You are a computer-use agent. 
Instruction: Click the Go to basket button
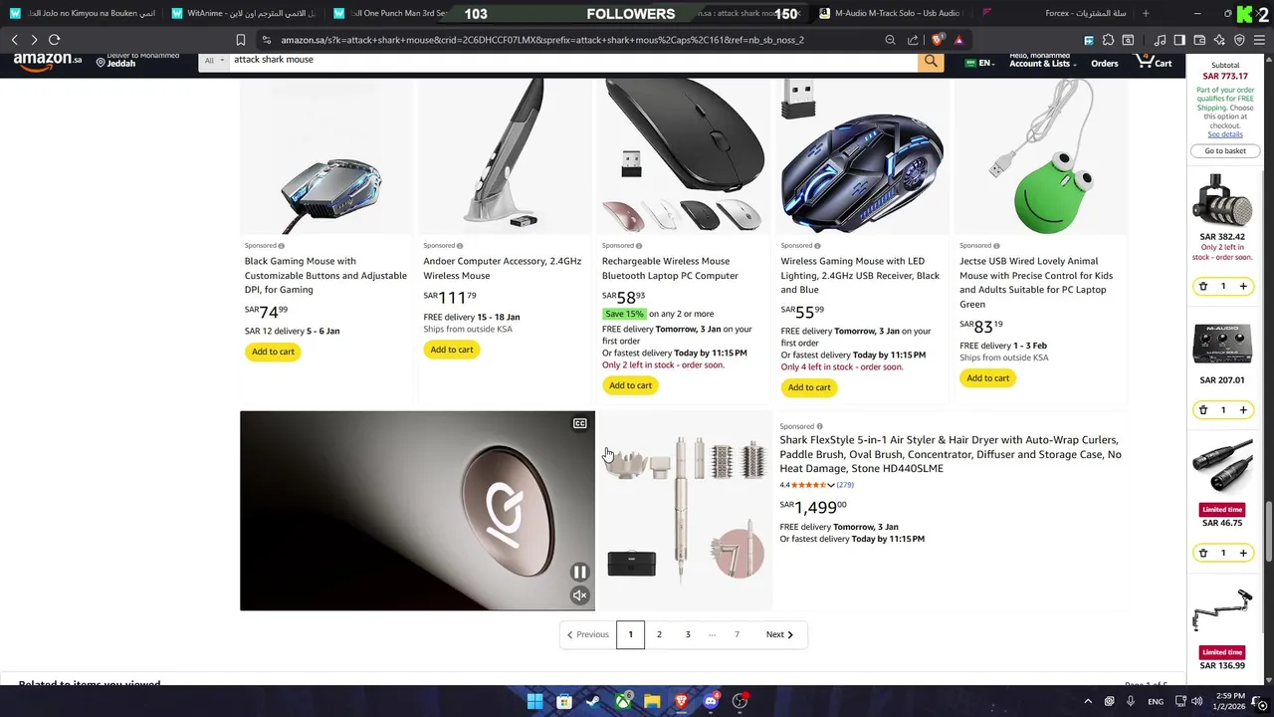[1225, 151]
